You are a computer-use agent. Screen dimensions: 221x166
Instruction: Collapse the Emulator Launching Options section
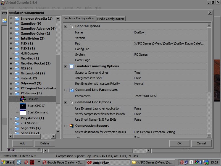coord(66,66)
